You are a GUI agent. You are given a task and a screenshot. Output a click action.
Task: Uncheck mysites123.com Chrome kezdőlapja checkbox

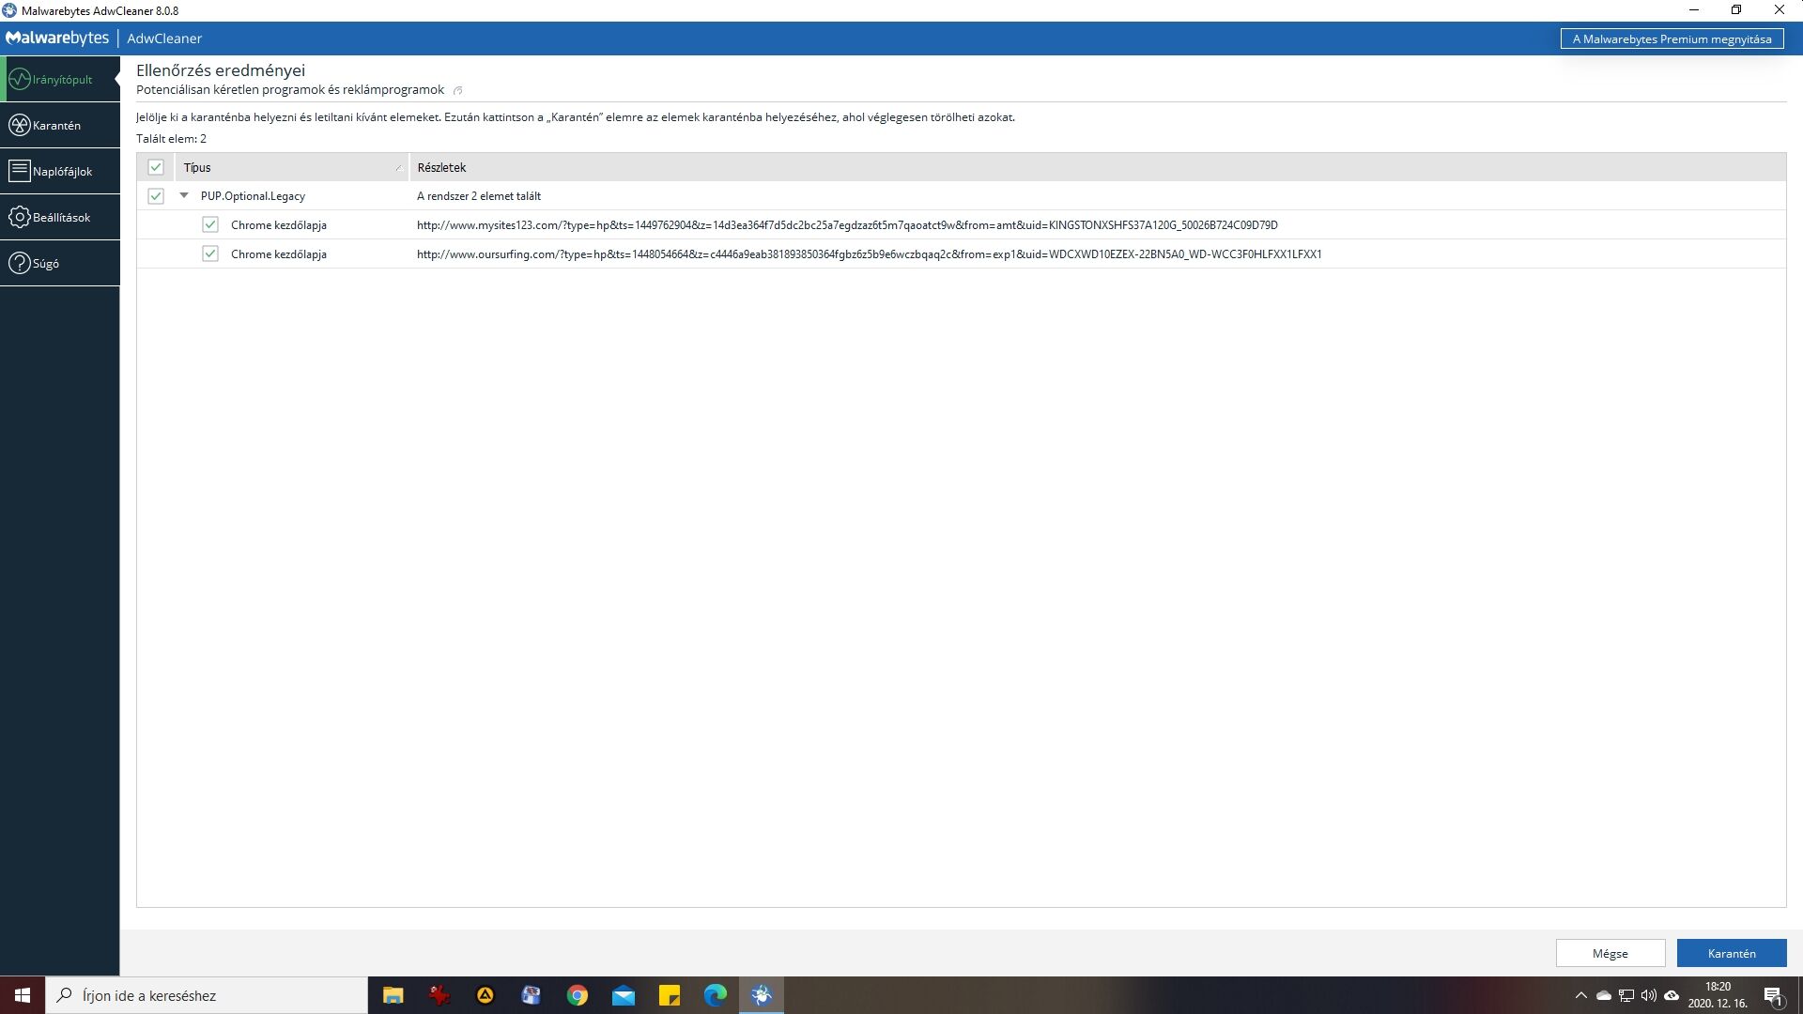point(210,225)
